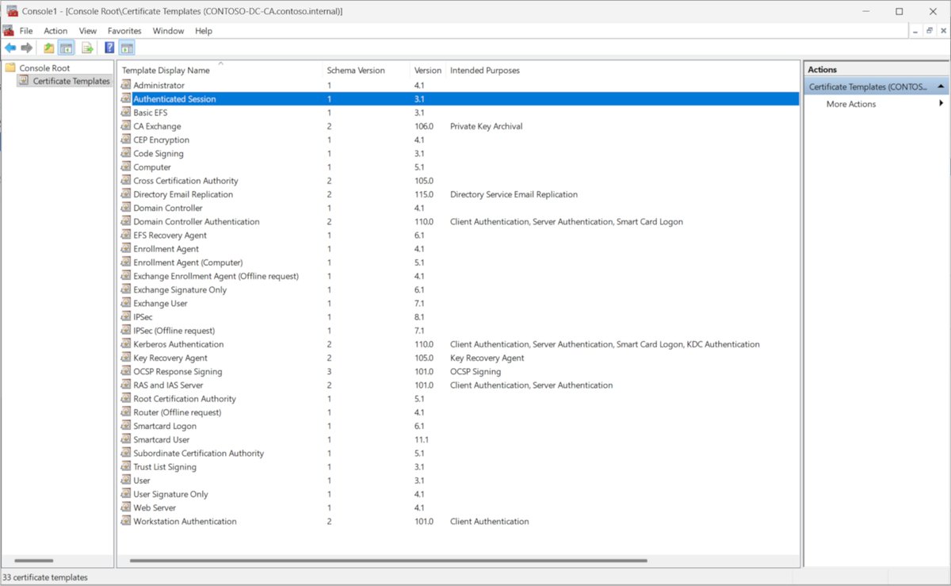Click the IPSec template icon
This screenshot has width=951, height=586.
(x=125, y=316)
